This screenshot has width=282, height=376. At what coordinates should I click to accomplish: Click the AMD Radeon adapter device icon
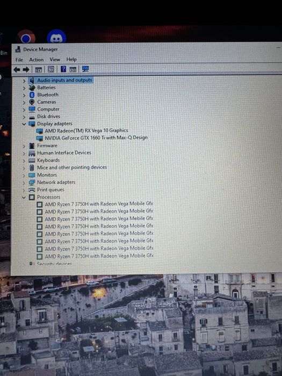coord(40,131)
